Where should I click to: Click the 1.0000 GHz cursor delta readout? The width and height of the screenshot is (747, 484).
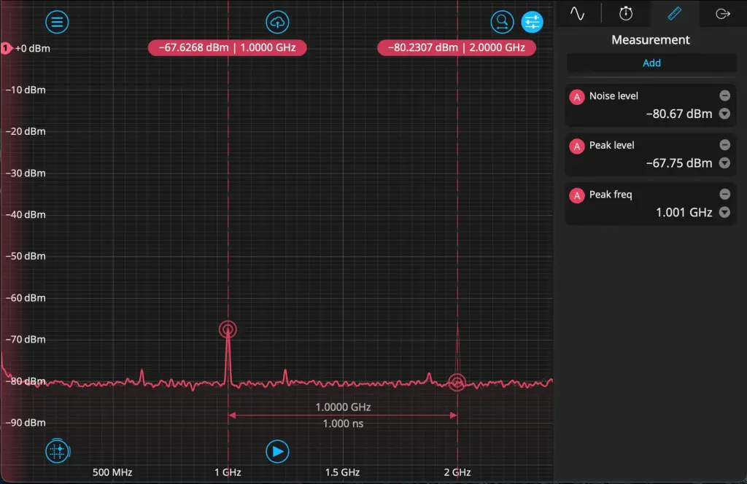pos(343,407)
